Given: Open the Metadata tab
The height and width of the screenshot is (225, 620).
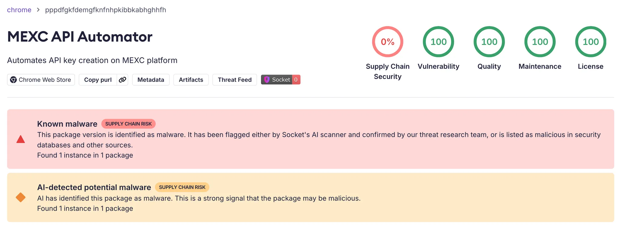Looking at the screenshot, I should (151, 80).
